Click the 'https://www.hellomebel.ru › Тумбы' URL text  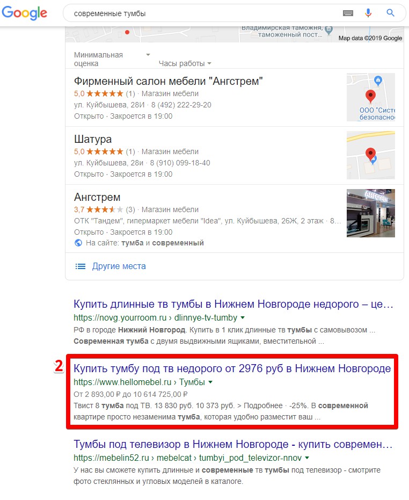point(140,382)
